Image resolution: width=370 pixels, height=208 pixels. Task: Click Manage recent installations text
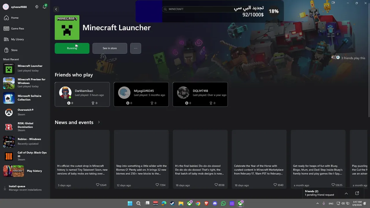tap(25, 190)
